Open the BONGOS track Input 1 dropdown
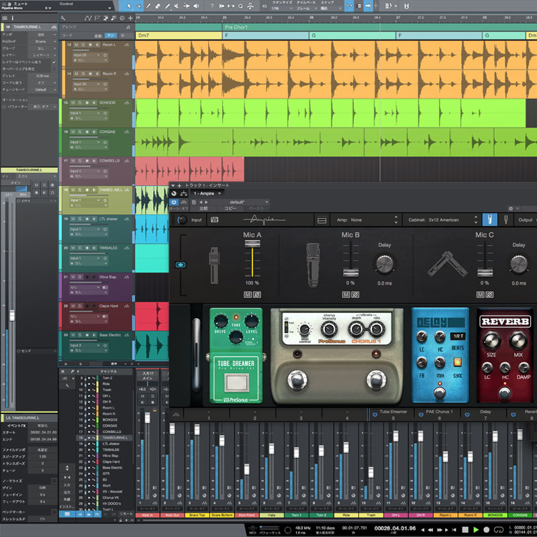The image size is (537, 537). pos(85,113)
